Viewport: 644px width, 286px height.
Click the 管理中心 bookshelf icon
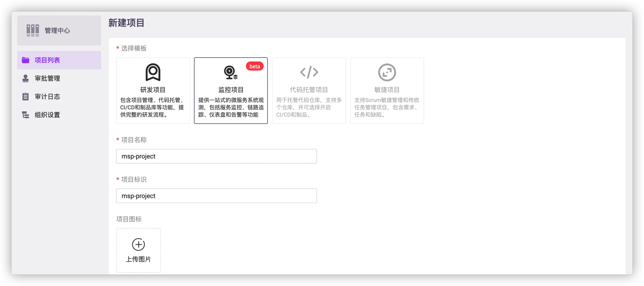click(33, 30)
